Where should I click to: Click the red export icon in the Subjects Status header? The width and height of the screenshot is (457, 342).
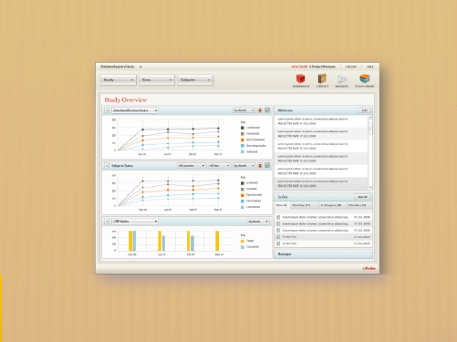(x=260, y=166)
